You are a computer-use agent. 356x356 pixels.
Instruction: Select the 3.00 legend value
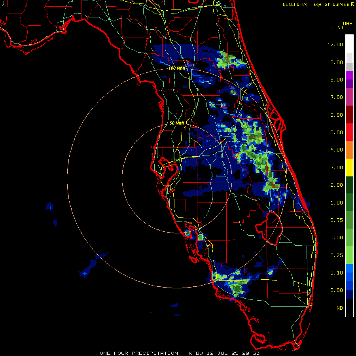tap(337, 168)
